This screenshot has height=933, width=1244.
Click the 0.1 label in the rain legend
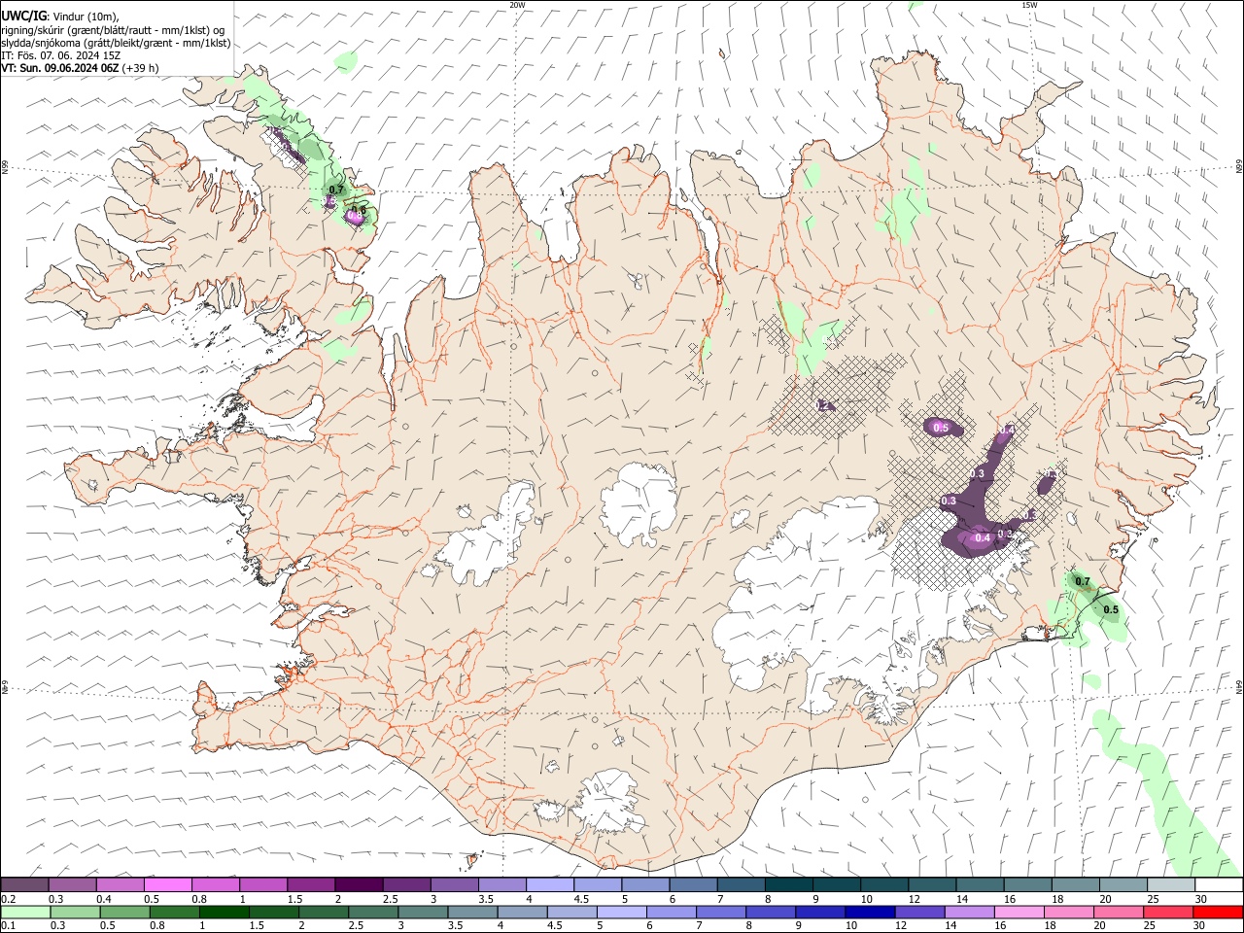coord(9,925)
